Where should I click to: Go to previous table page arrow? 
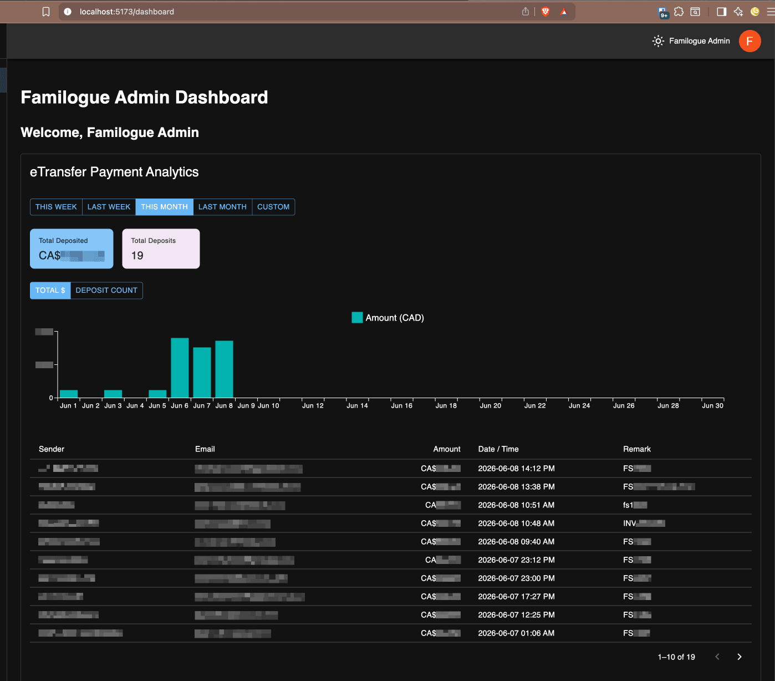(717, 657)
